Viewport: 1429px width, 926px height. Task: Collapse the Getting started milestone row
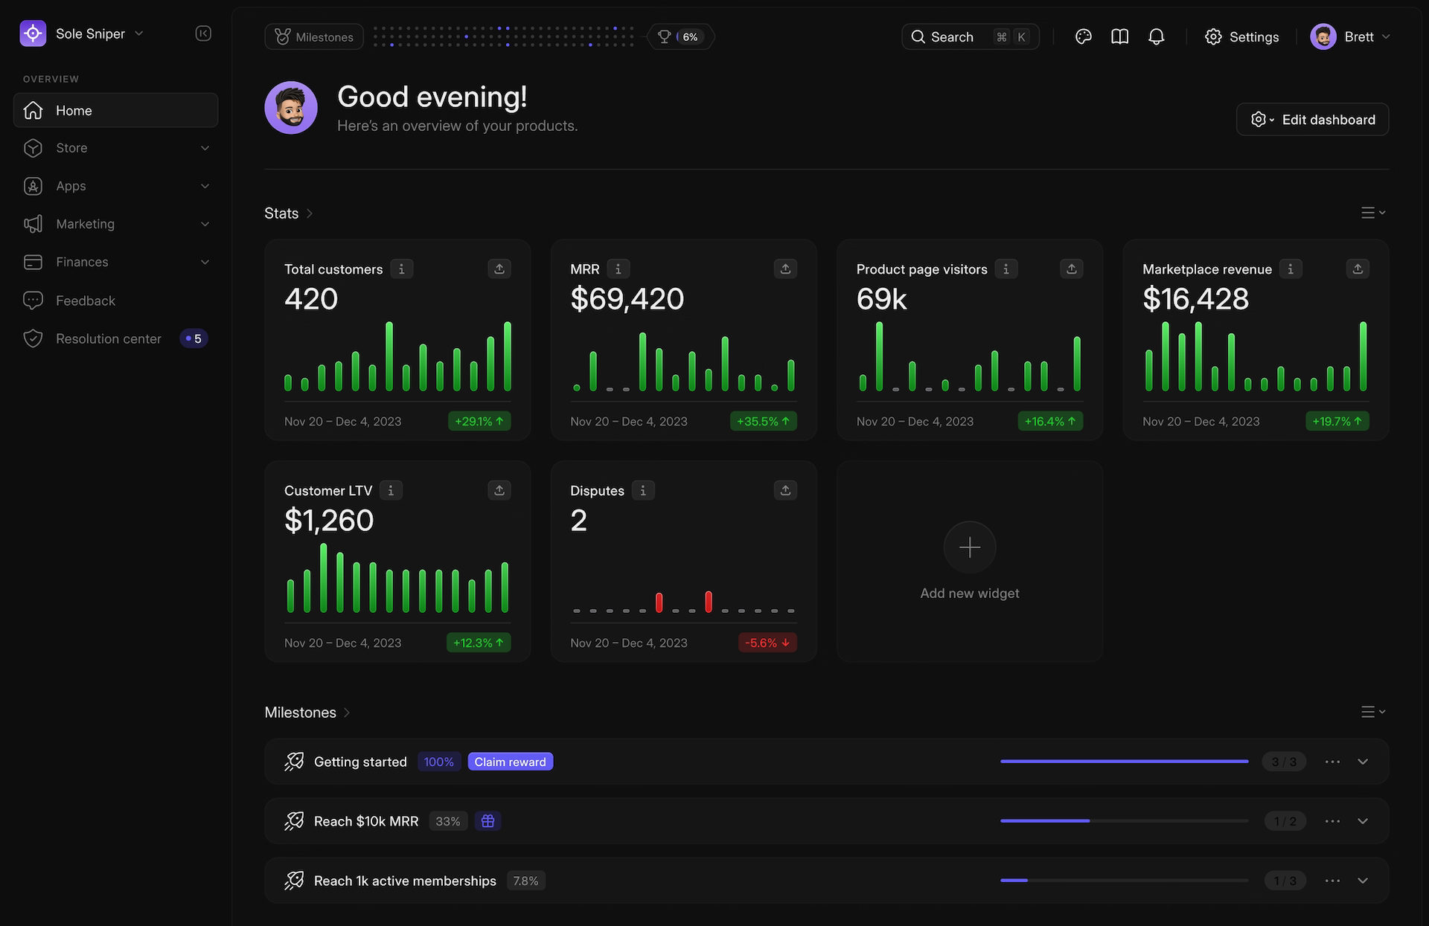[x=1363, y=762]
